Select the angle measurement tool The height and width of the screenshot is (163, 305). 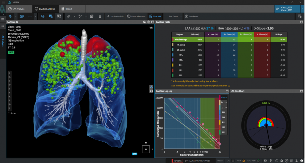[x=92, y=16]
